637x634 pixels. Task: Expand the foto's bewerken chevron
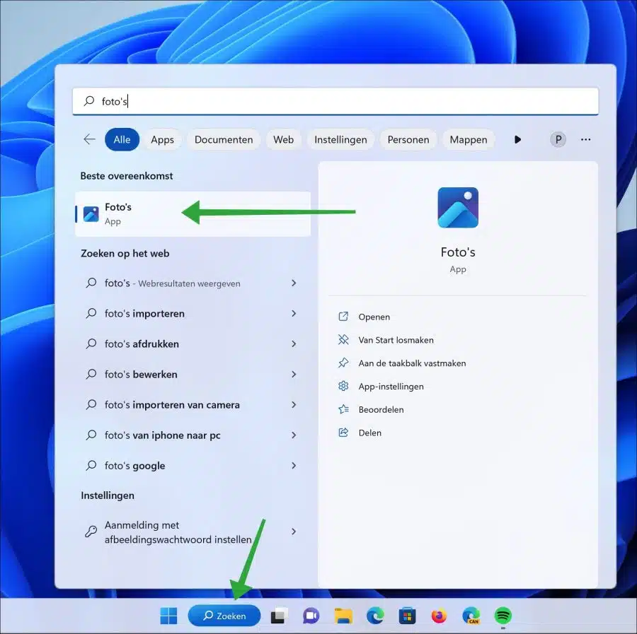(x=294, y=374)
